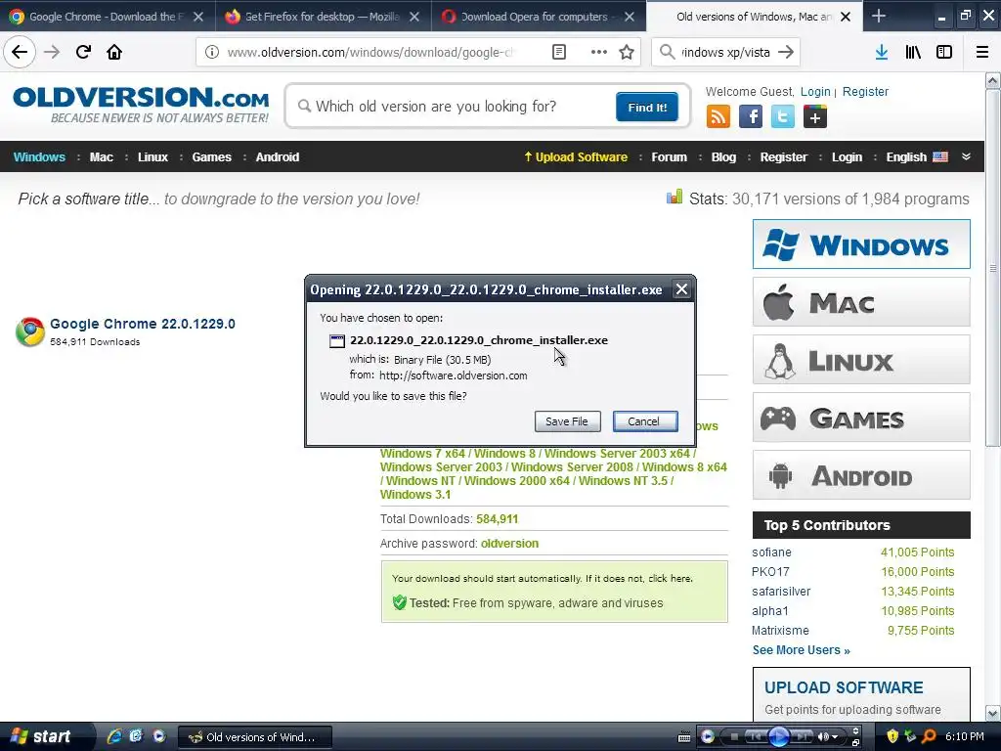Viewport: 1001px width, 751px height.
Task: Click the 'Old versions of Wind…' taskbar button
Action: coord(254,737)
